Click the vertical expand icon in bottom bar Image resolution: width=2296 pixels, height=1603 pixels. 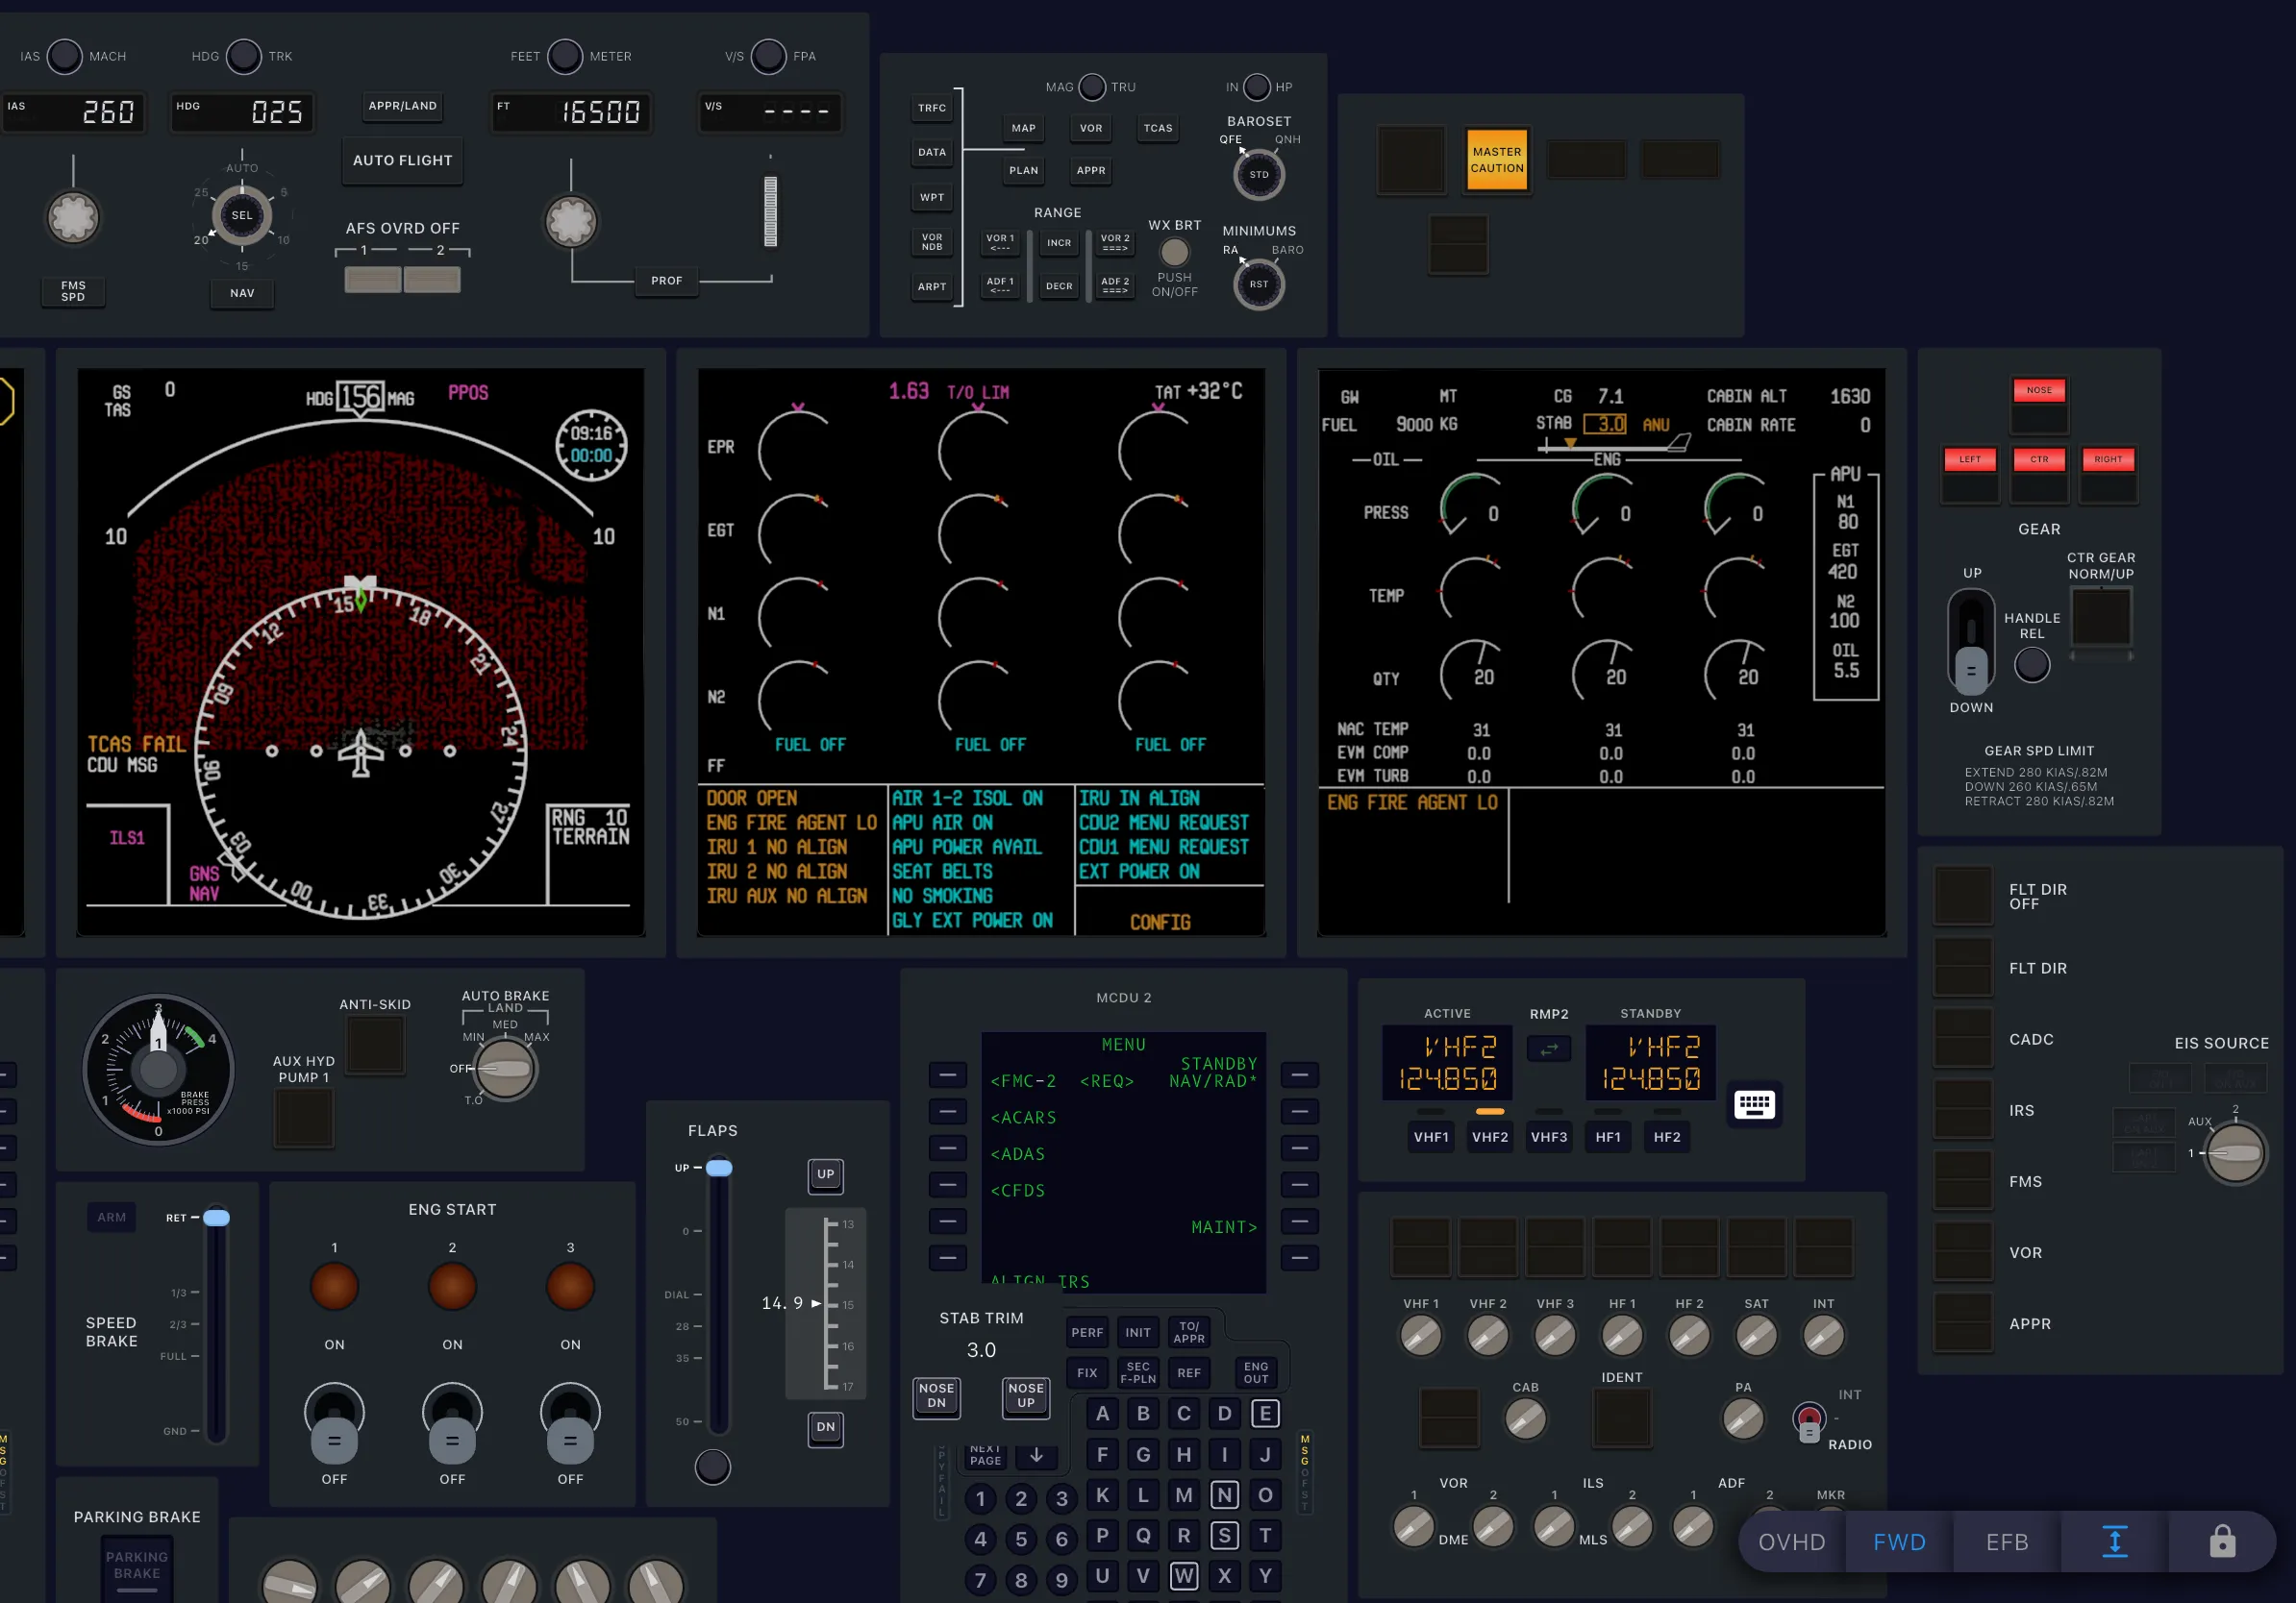point(2114,1542)
